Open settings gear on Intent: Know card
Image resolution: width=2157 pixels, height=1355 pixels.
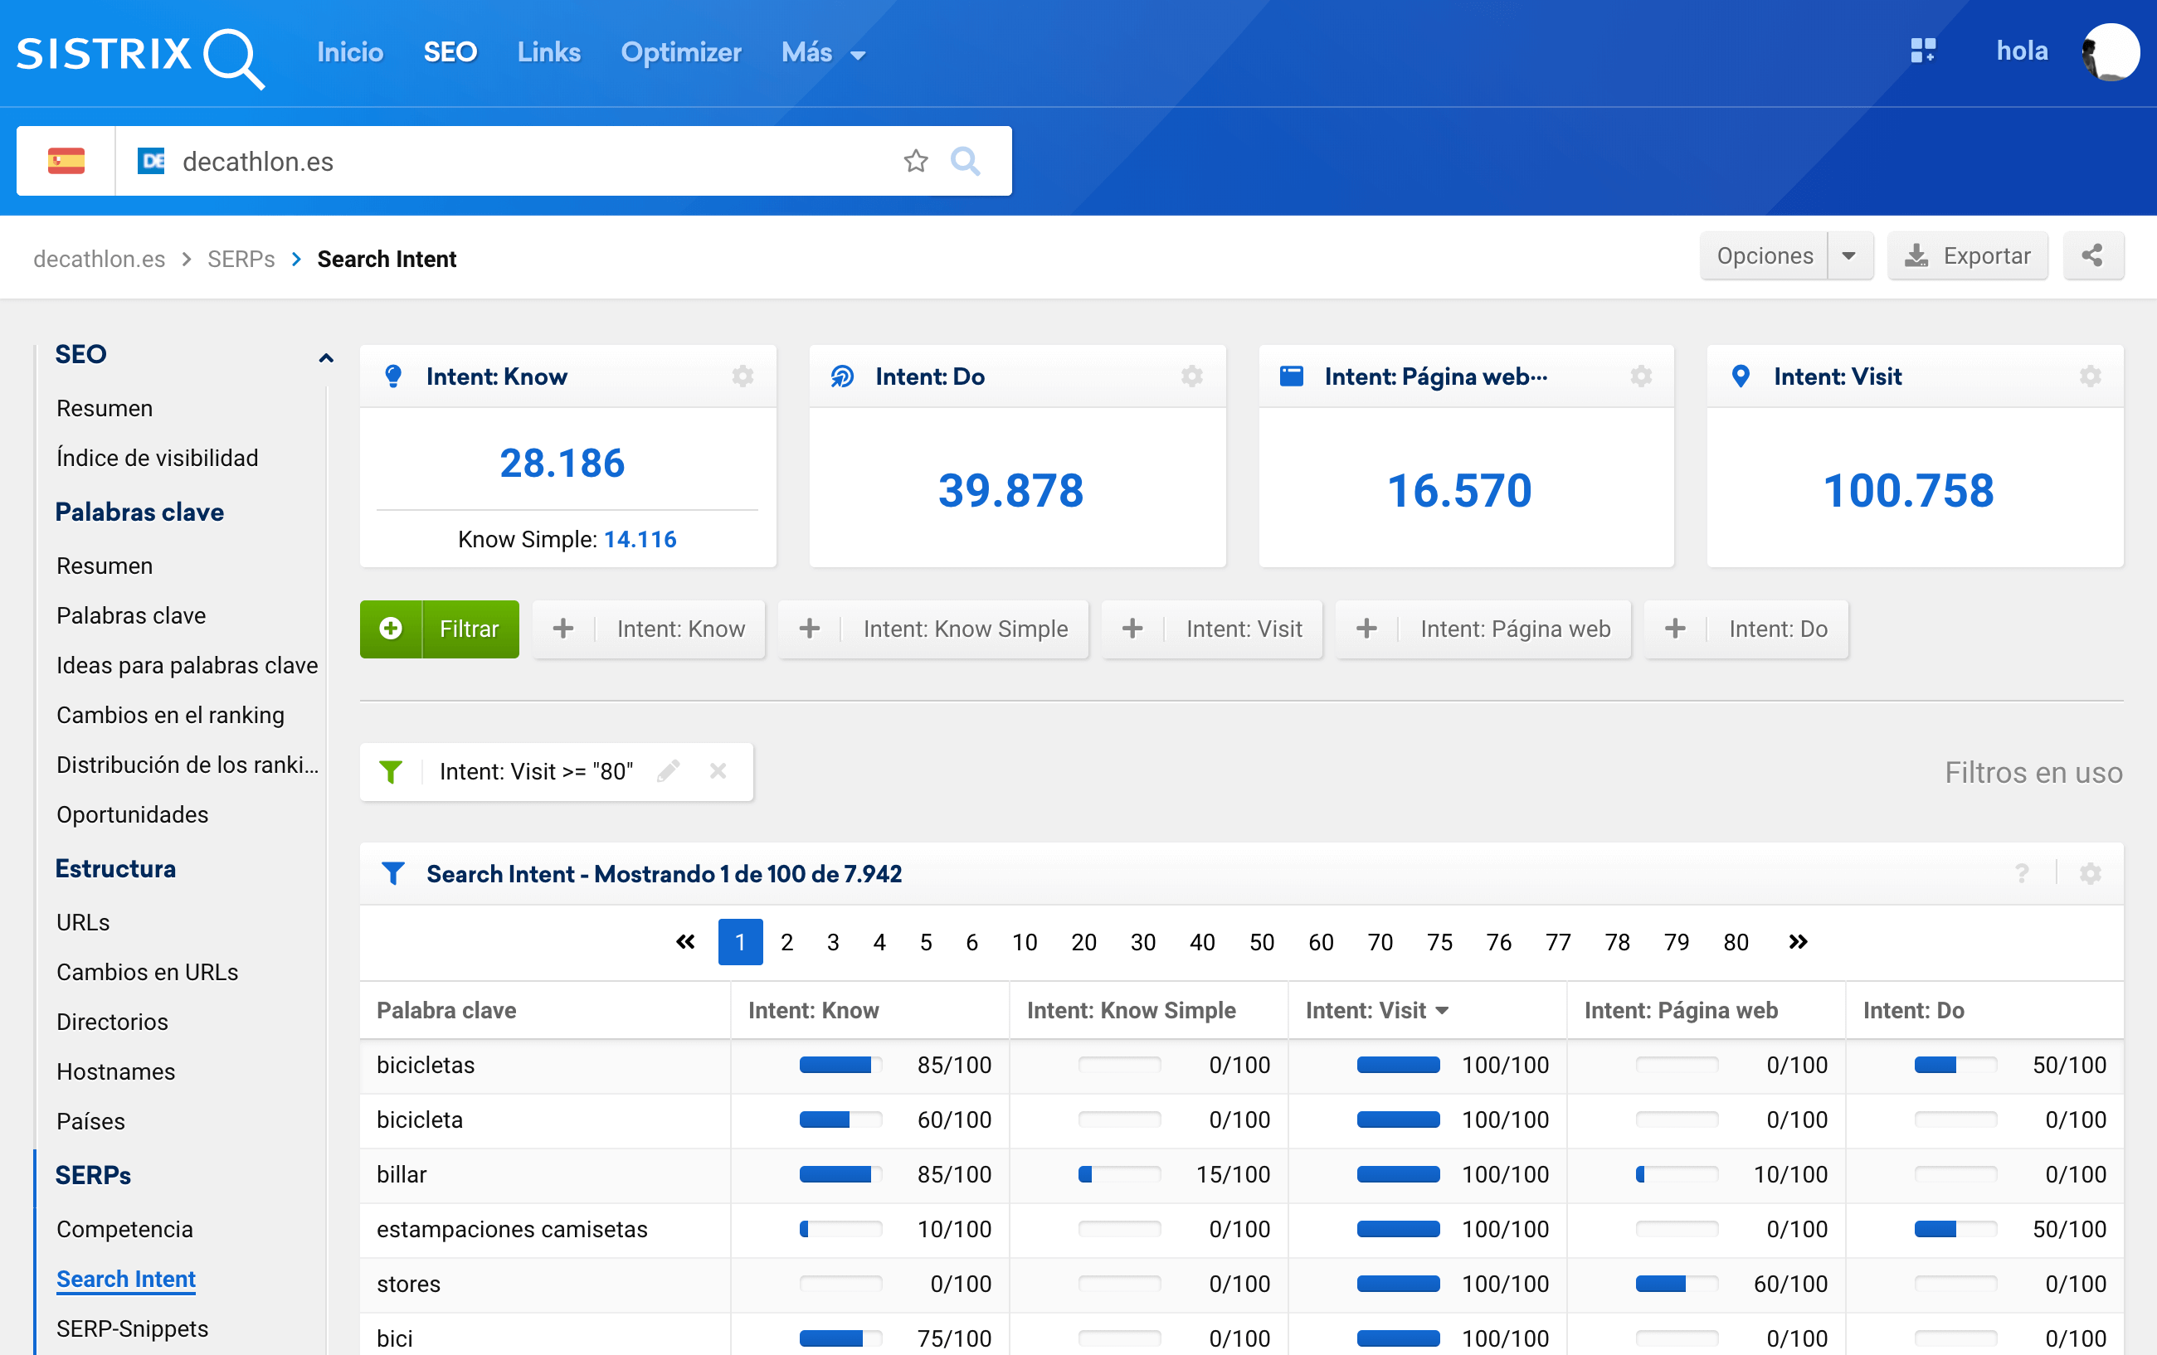743,376
